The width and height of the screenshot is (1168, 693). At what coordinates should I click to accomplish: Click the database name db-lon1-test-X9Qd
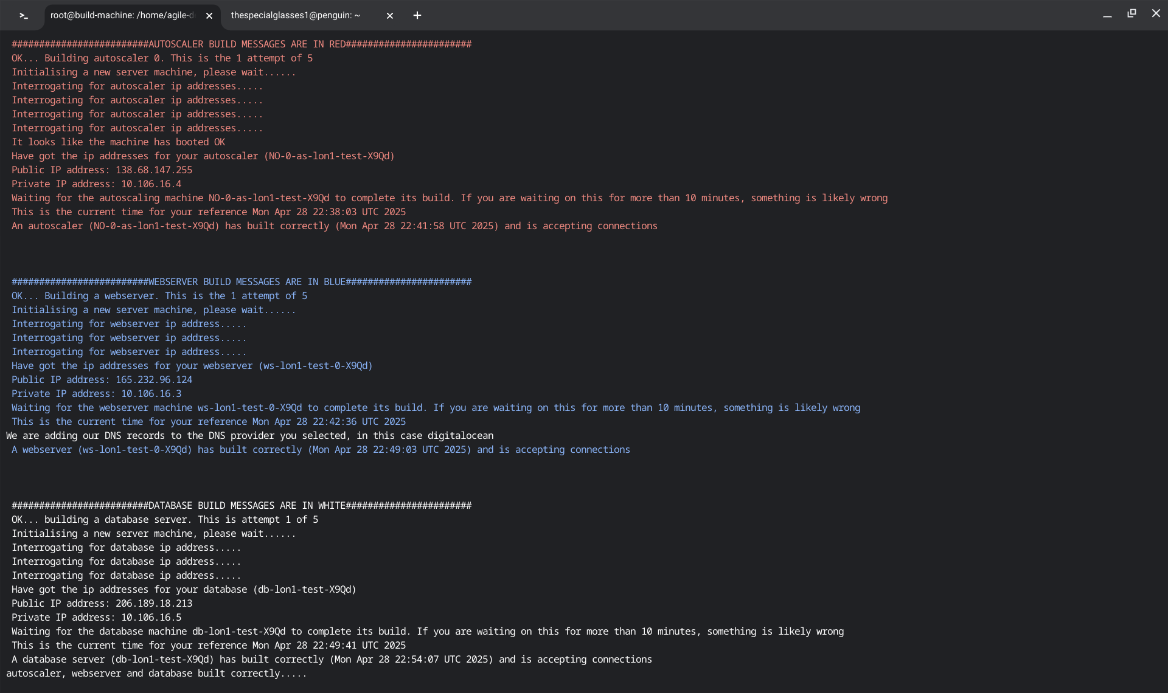pos(304,590)
